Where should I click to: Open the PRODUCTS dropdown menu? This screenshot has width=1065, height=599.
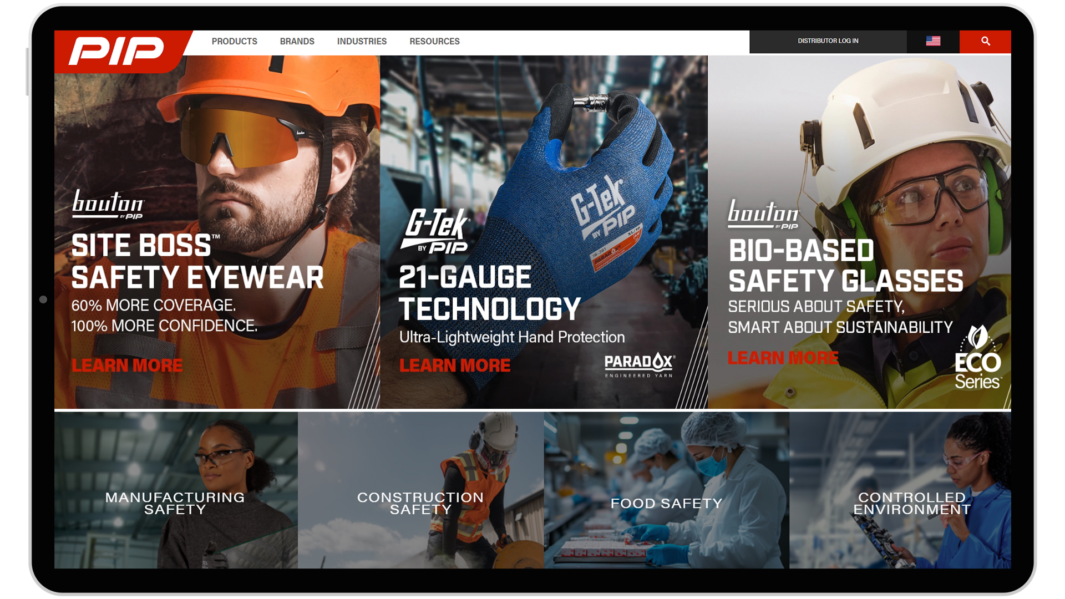coord(235,41)
